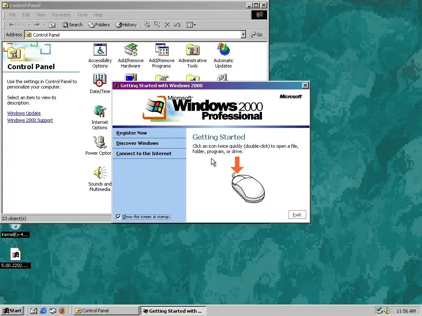Follow the Windows Update link
The height and width of the screenshot is (316, 422).
(x=24, y=113)
